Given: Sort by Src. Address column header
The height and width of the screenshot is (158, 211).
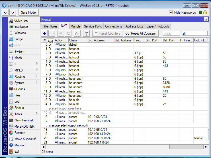Looking at the screenshot, I should [x=100, y=40].
